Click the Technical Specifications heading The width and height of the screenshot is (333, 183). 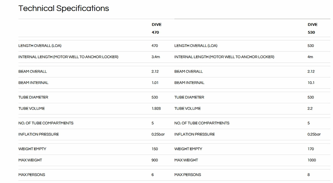64,8
